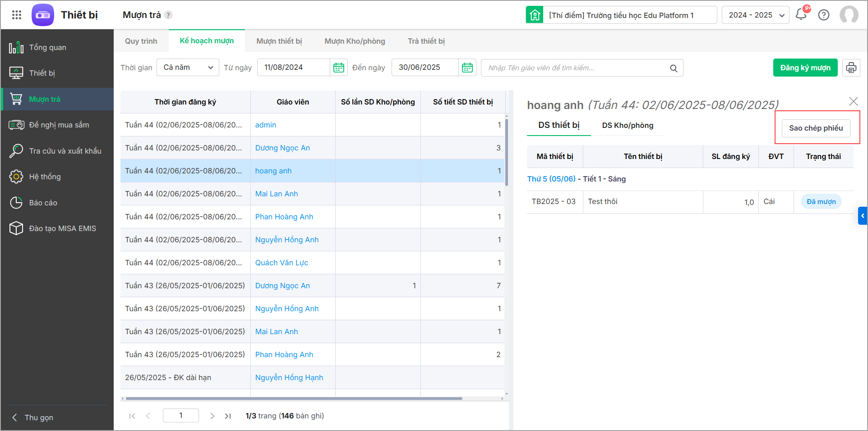Screen dimensions: 868x431
Task: Open highlighted teacher link hoang anh
Action: click(273, 171)
